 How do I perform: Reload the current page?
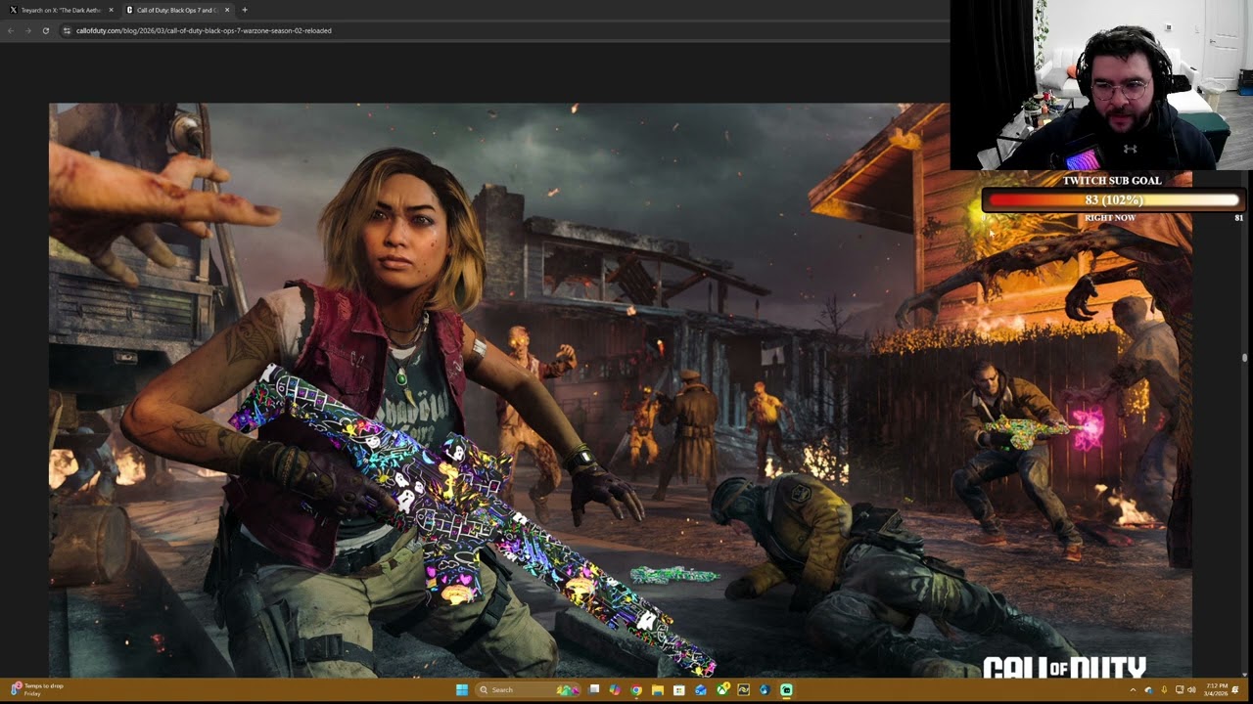pos(45,30)
